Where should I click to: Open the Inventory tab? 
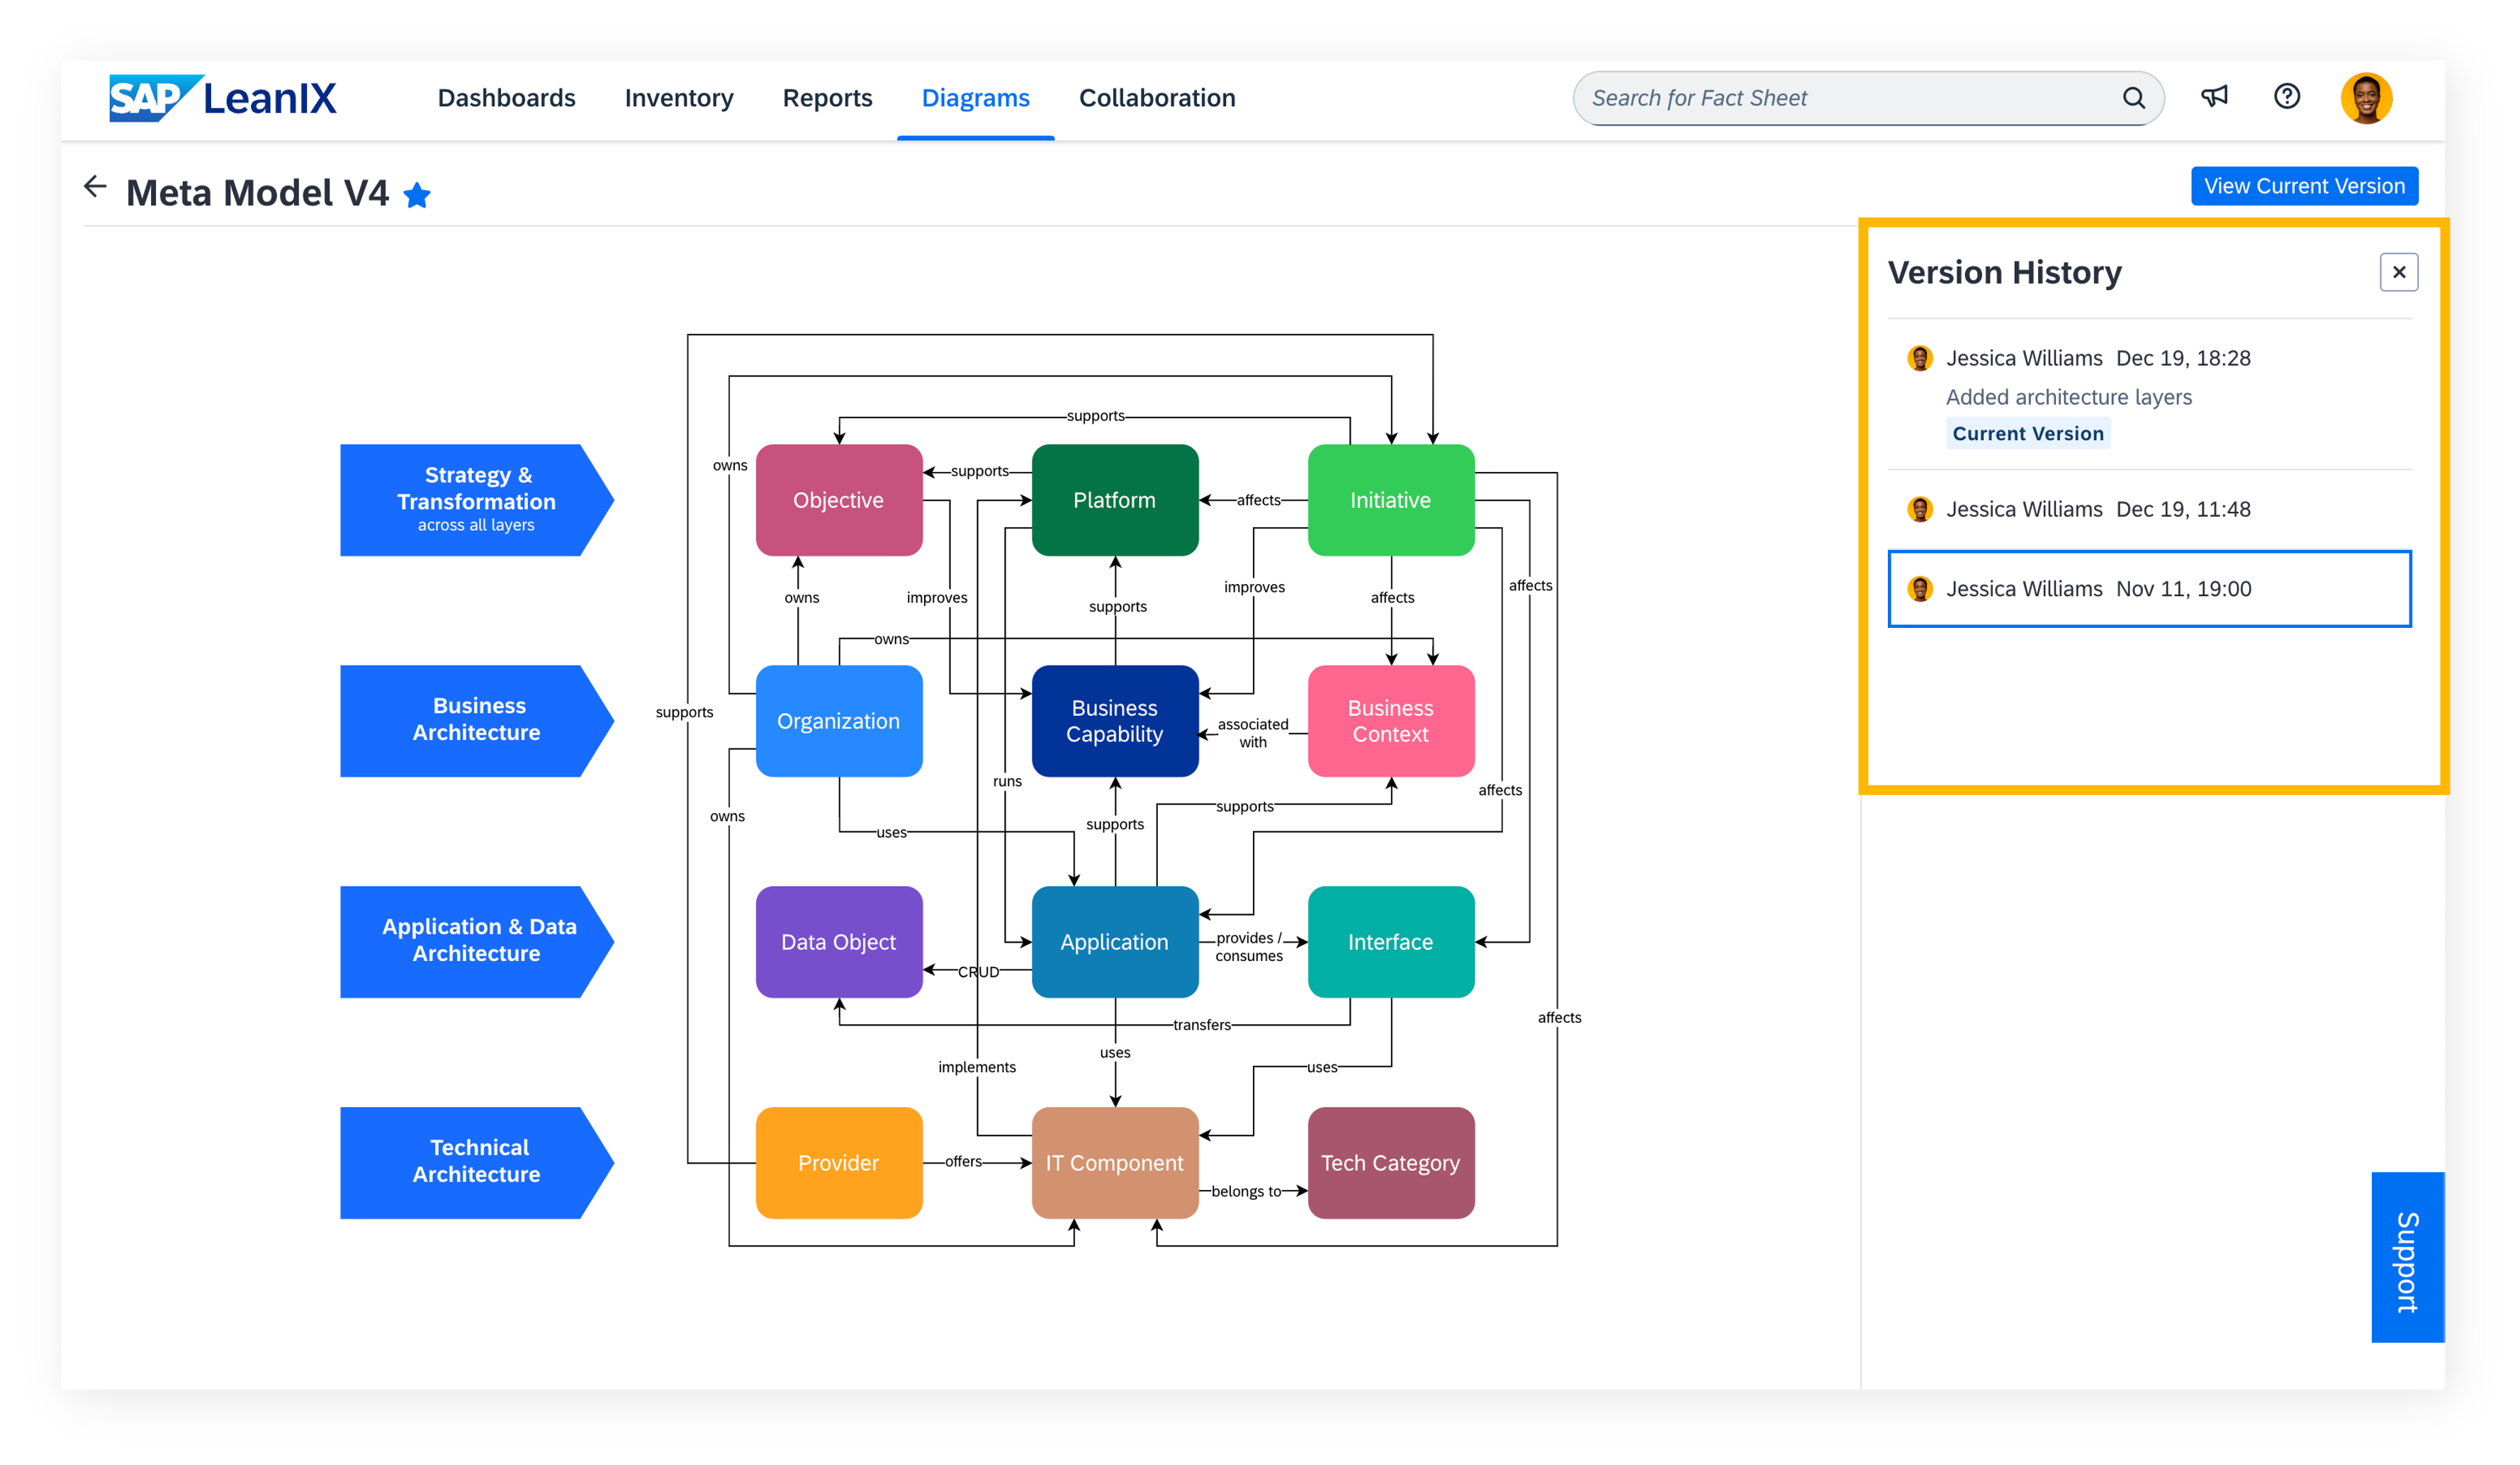pos(679,98)
